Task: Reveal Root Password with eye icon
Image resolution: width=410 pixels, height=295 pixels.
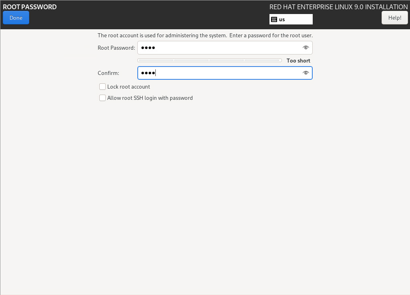Action: pyautogui.click(x=305, y=48)
